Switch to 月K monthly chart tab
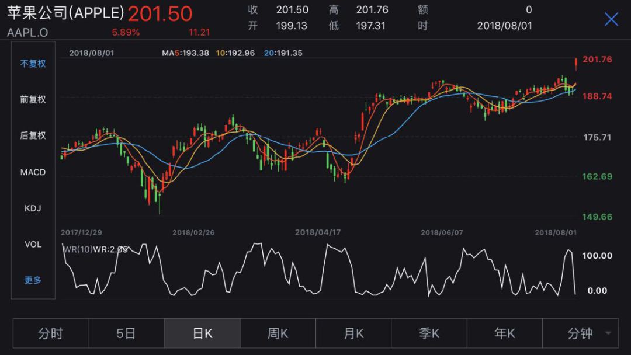631x355 pixels. click(x=353, y=333)
